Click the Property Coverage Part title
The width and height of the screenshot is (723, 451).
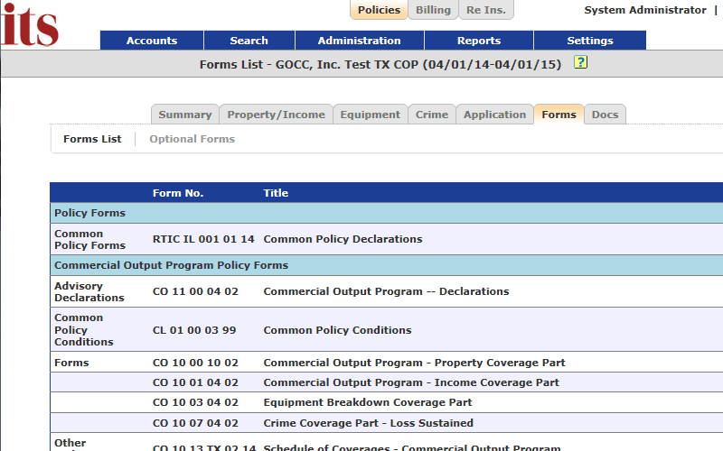point(414,363)
